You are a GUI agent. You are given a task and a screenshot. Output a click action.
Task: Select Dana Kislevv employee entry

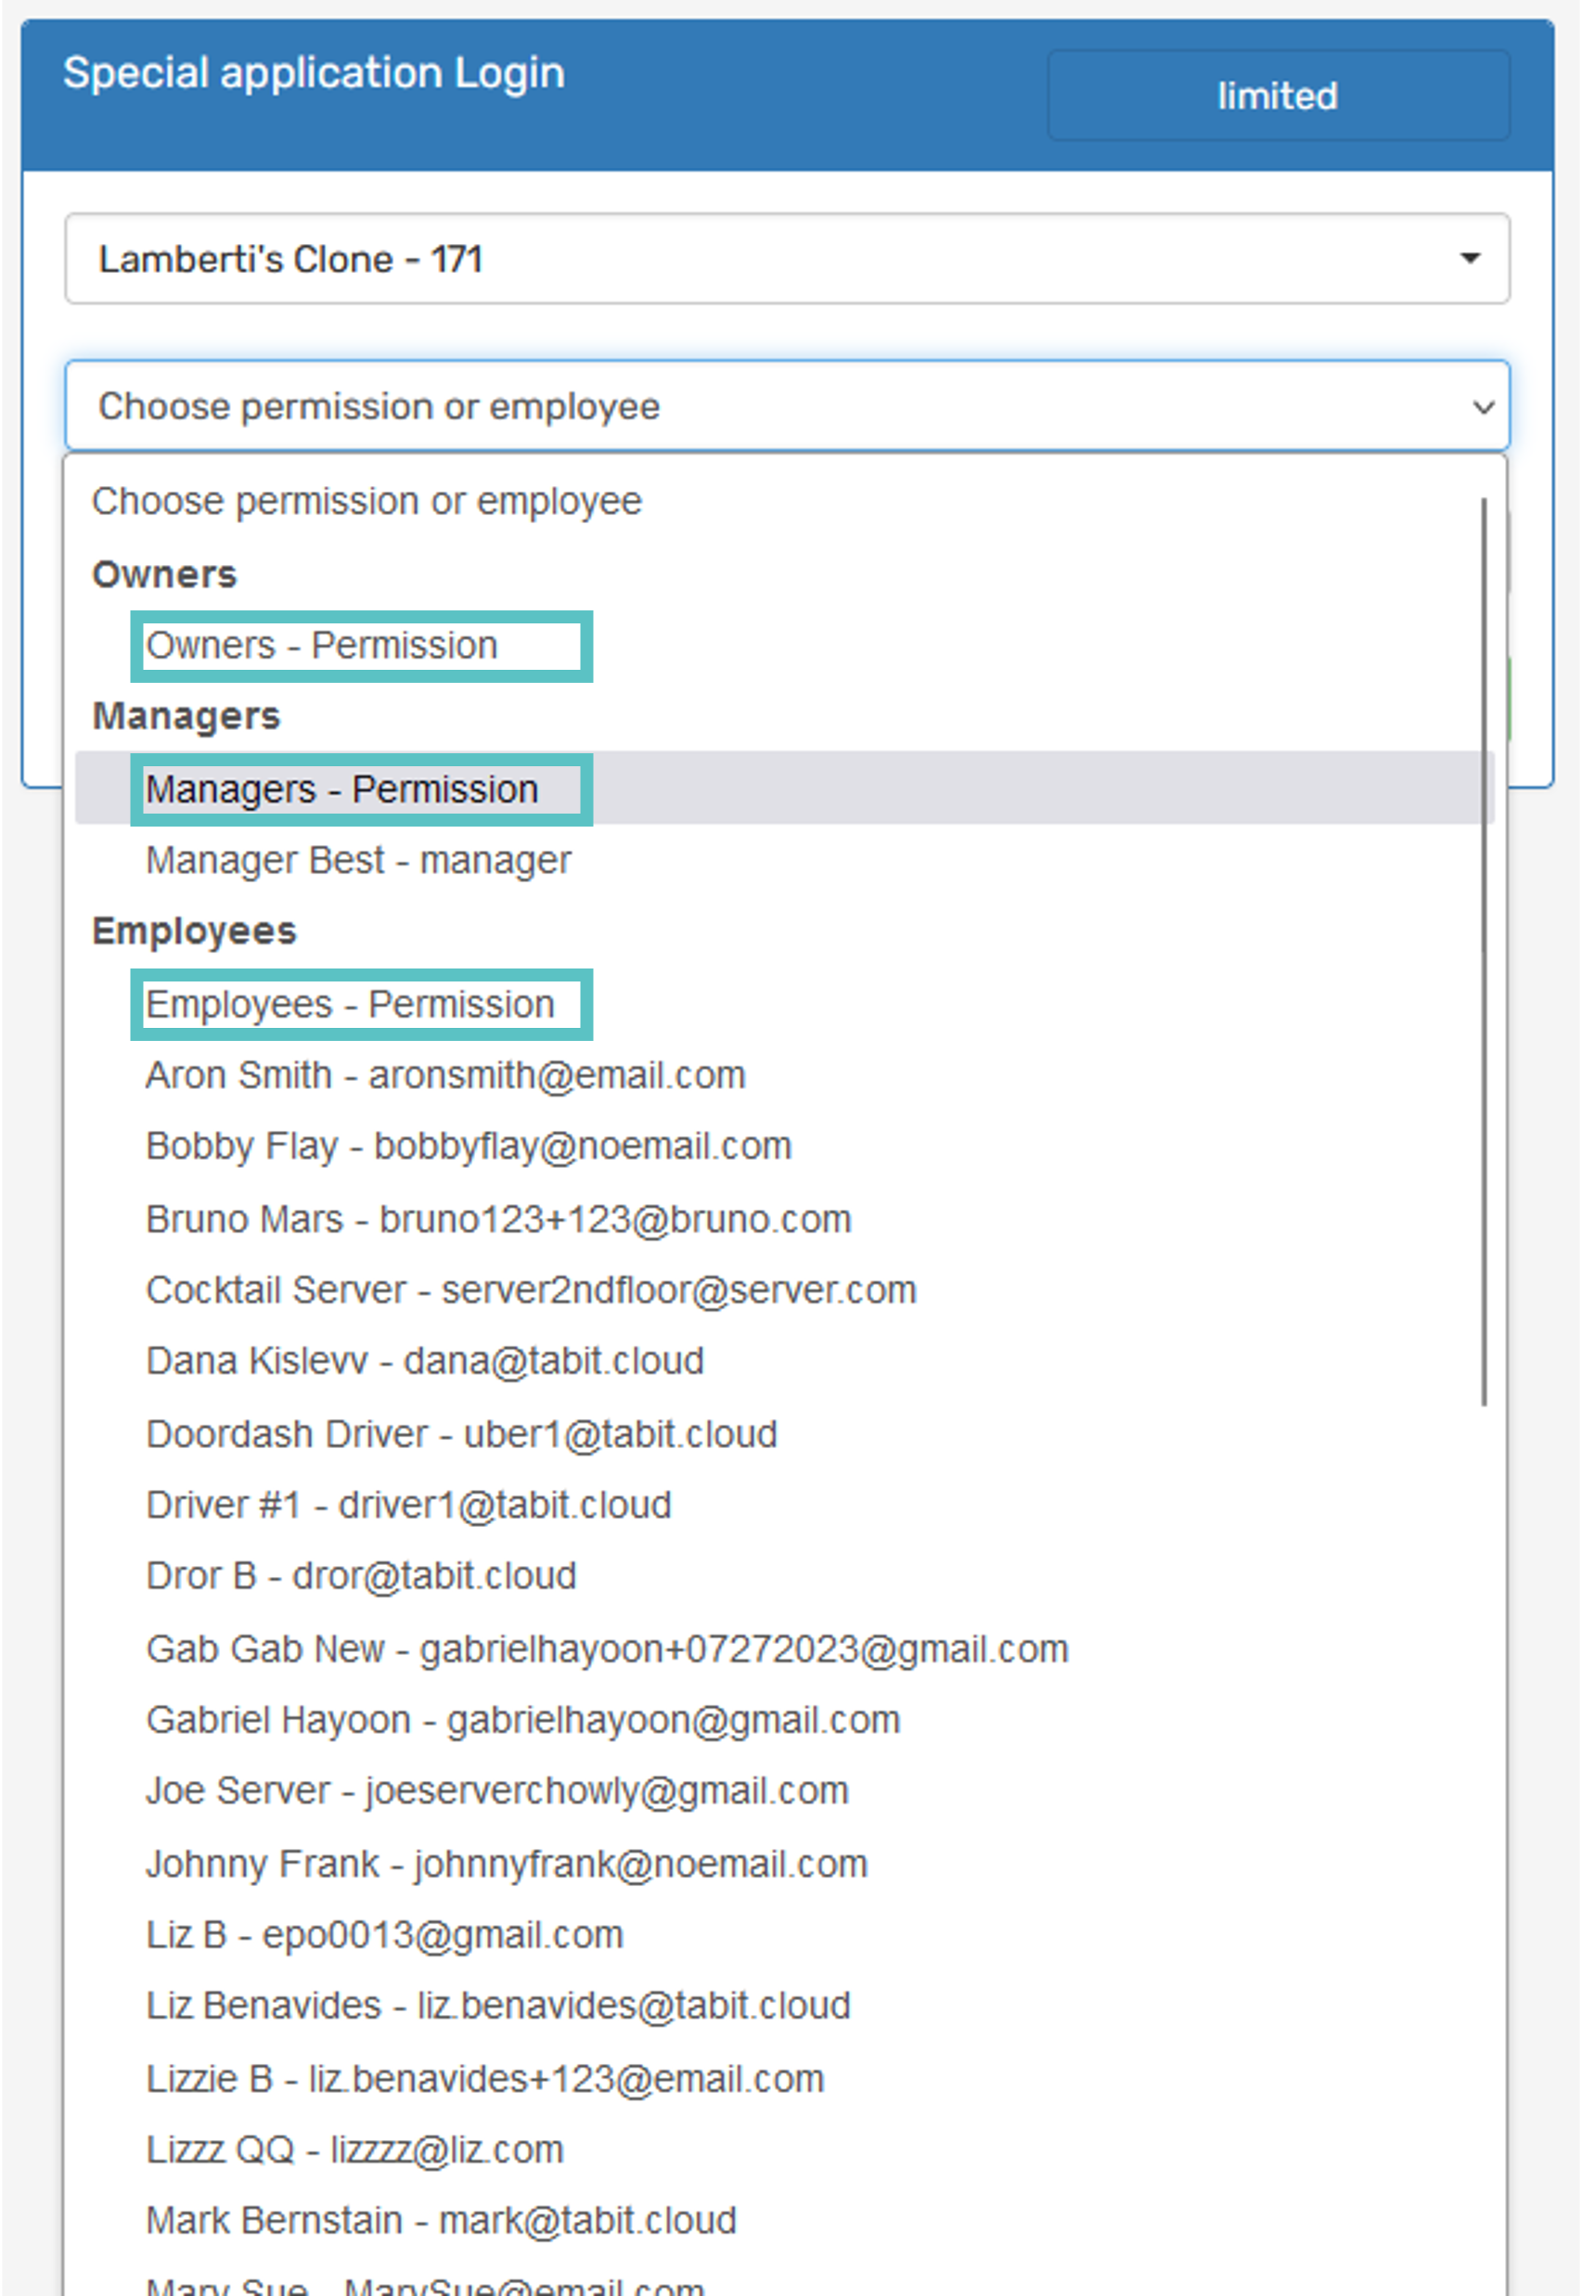[x=424, y=1362]
